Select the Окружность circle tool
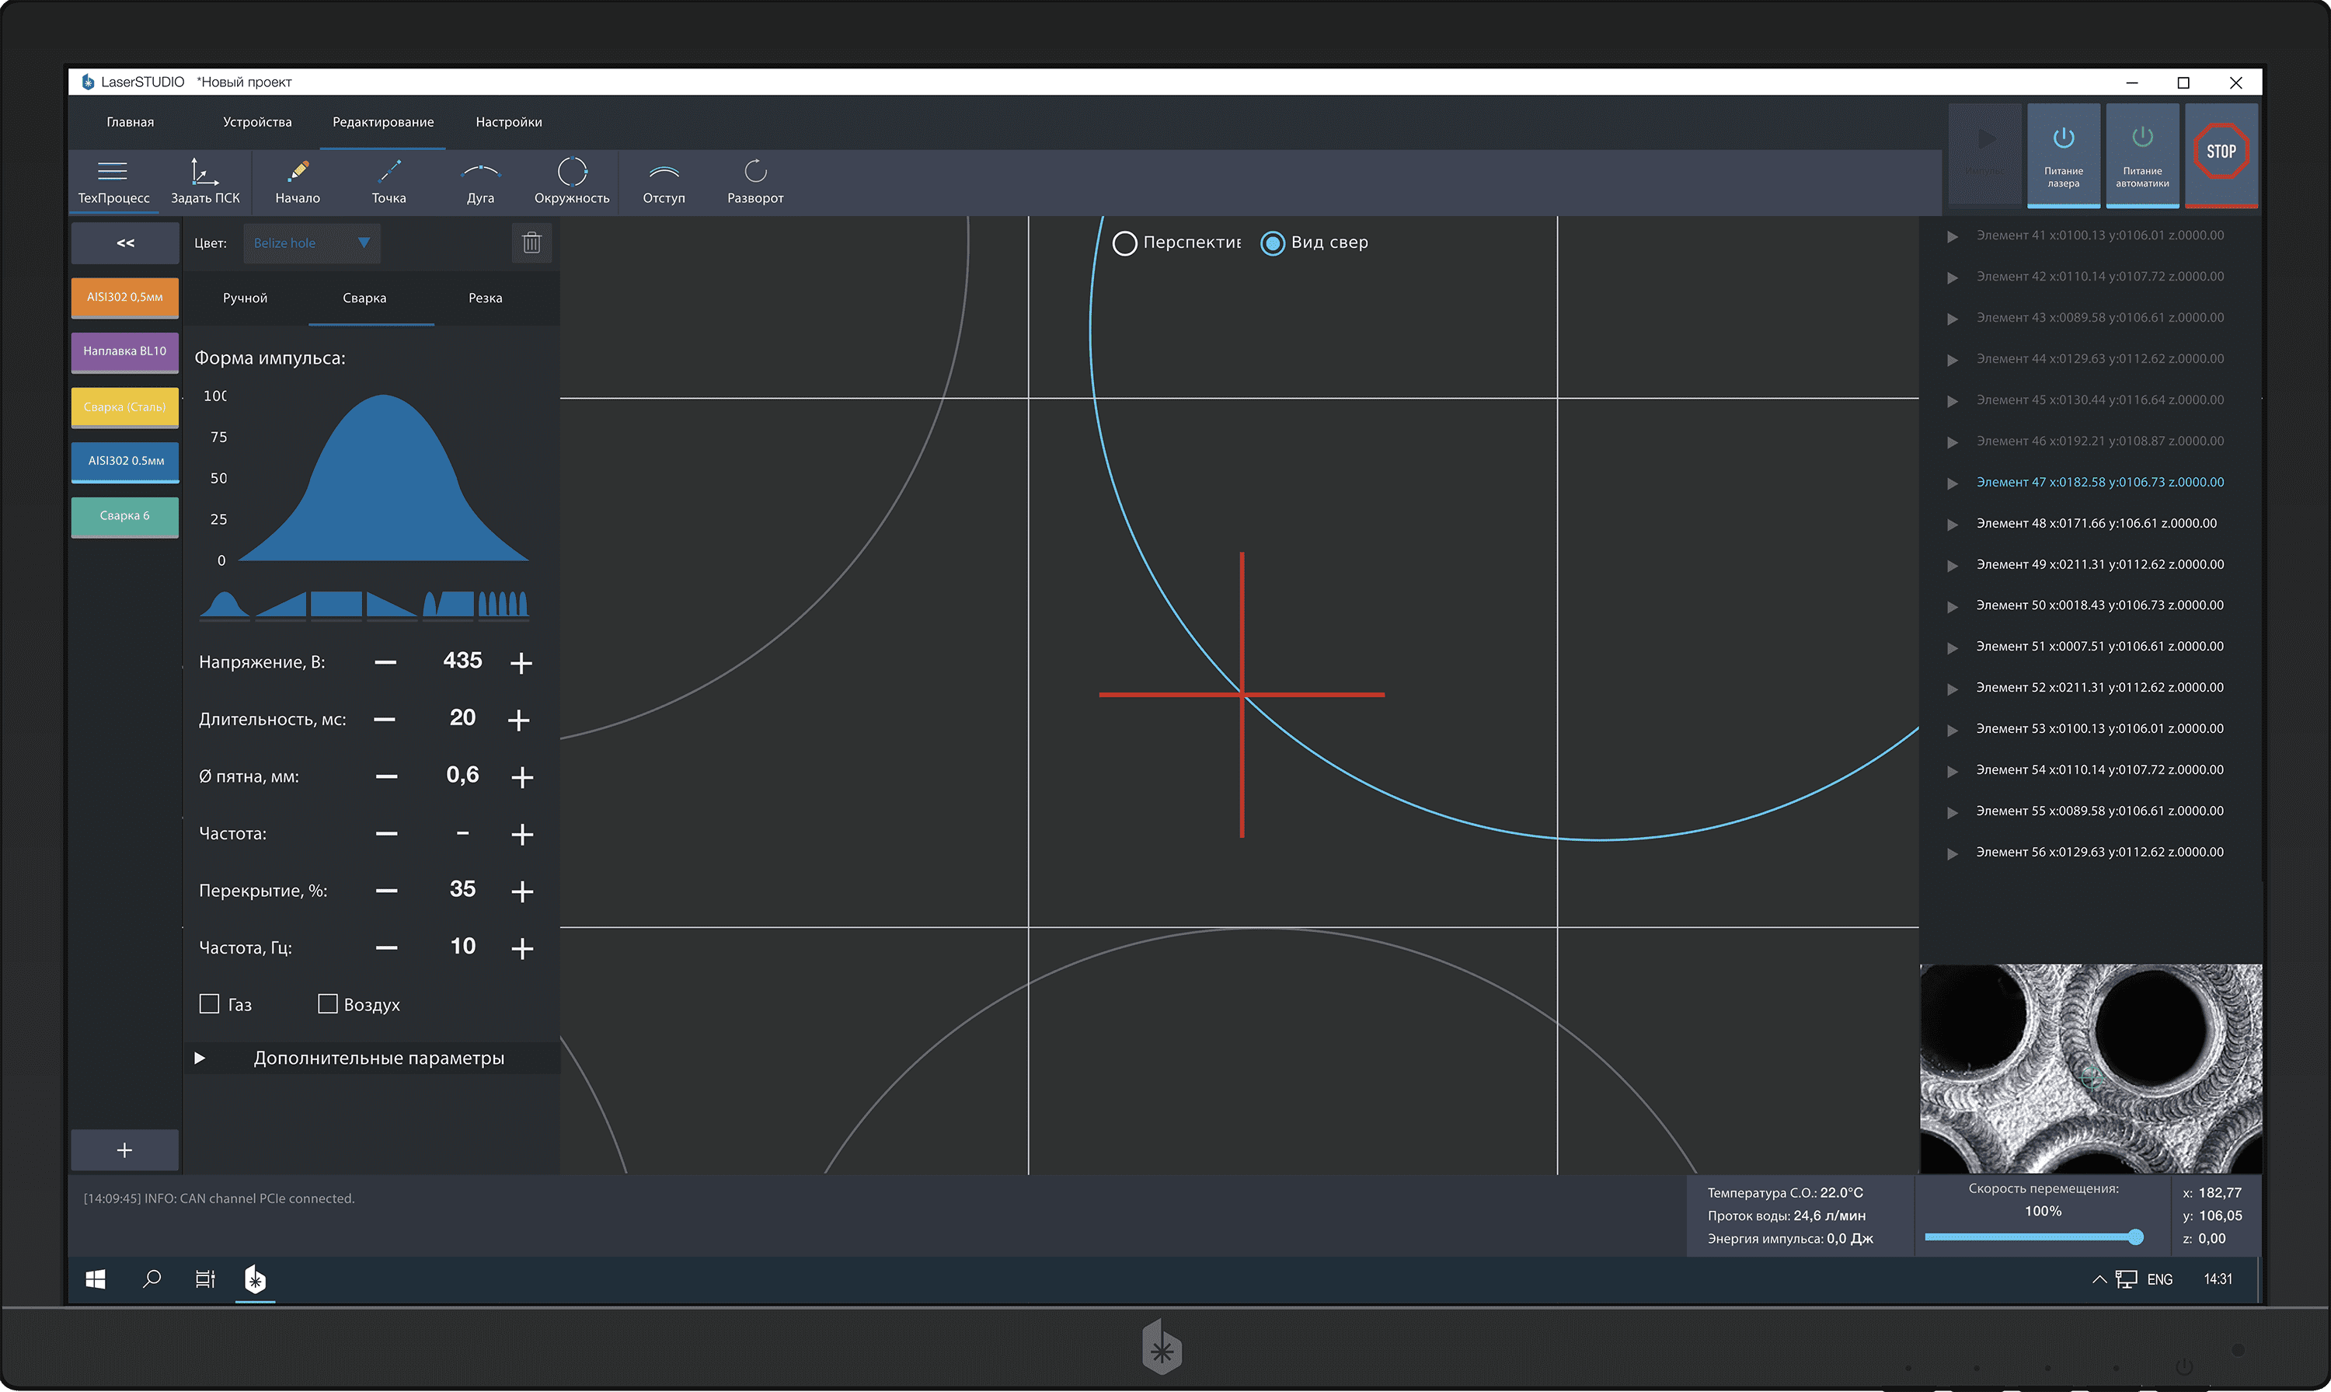This screenshot has height=1392, width=2331. click(572, 182)
